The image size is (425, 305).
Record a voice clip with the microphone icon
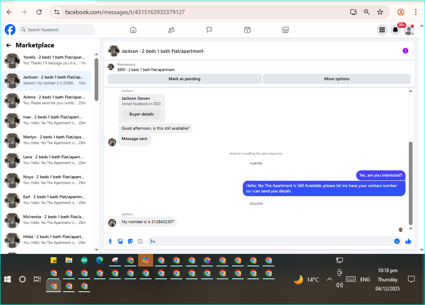110,241
